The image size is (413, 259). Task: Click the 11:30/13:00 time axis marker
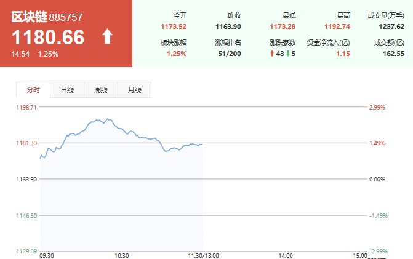[203, 255]
